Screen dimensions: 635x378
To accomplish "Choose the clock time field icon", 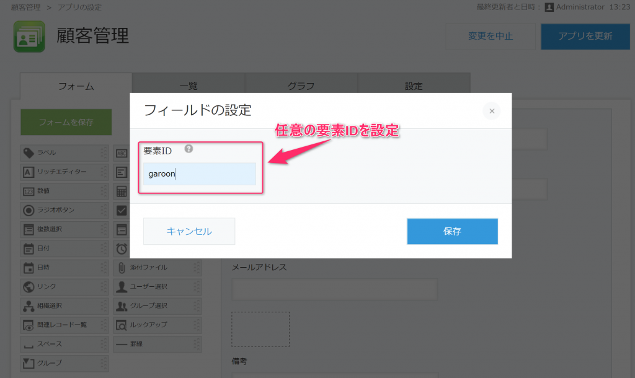I will click(x=122, y=248).
